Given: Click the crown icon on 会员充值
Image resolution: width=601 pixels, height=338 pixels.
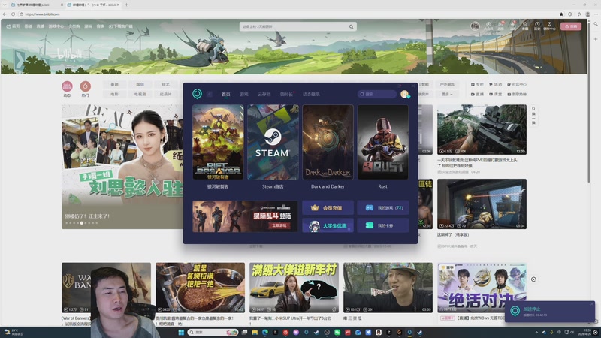Looking at the screenshot, I should tap(315, 208).
